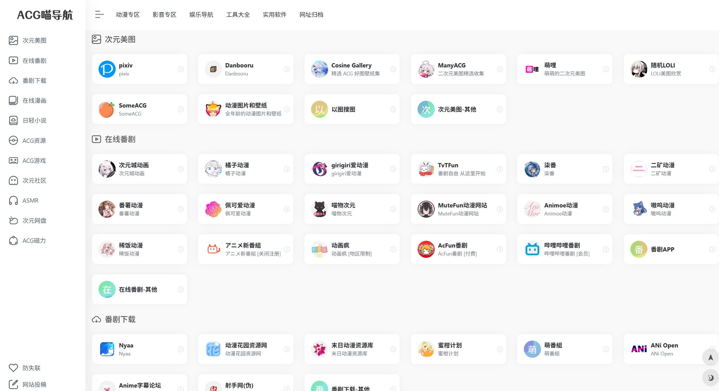The height and width of the screenshot is (391, 719).
Task: Open the 萌哩 card title
Action: click(x=550, y=65)
